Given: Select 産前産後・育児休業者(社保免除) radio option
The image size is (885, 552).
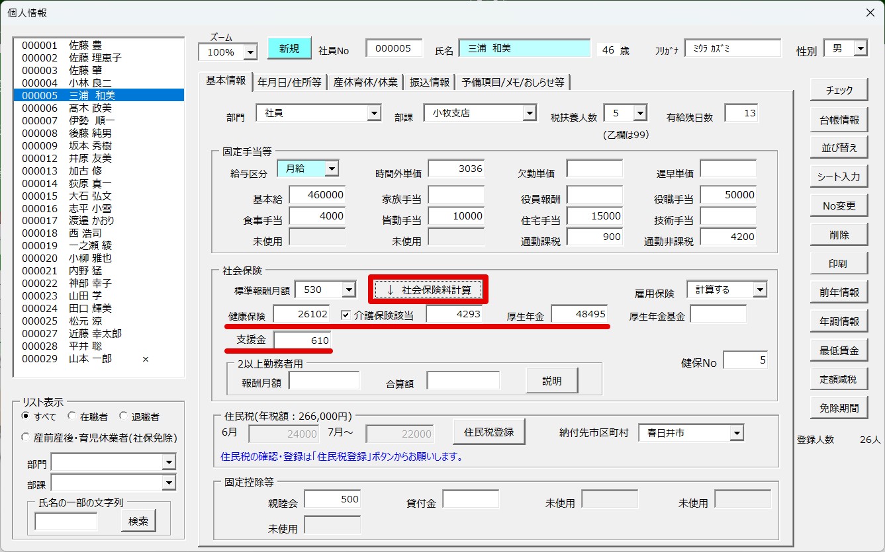Looking at the screenshot, I should tap(26, 437).
